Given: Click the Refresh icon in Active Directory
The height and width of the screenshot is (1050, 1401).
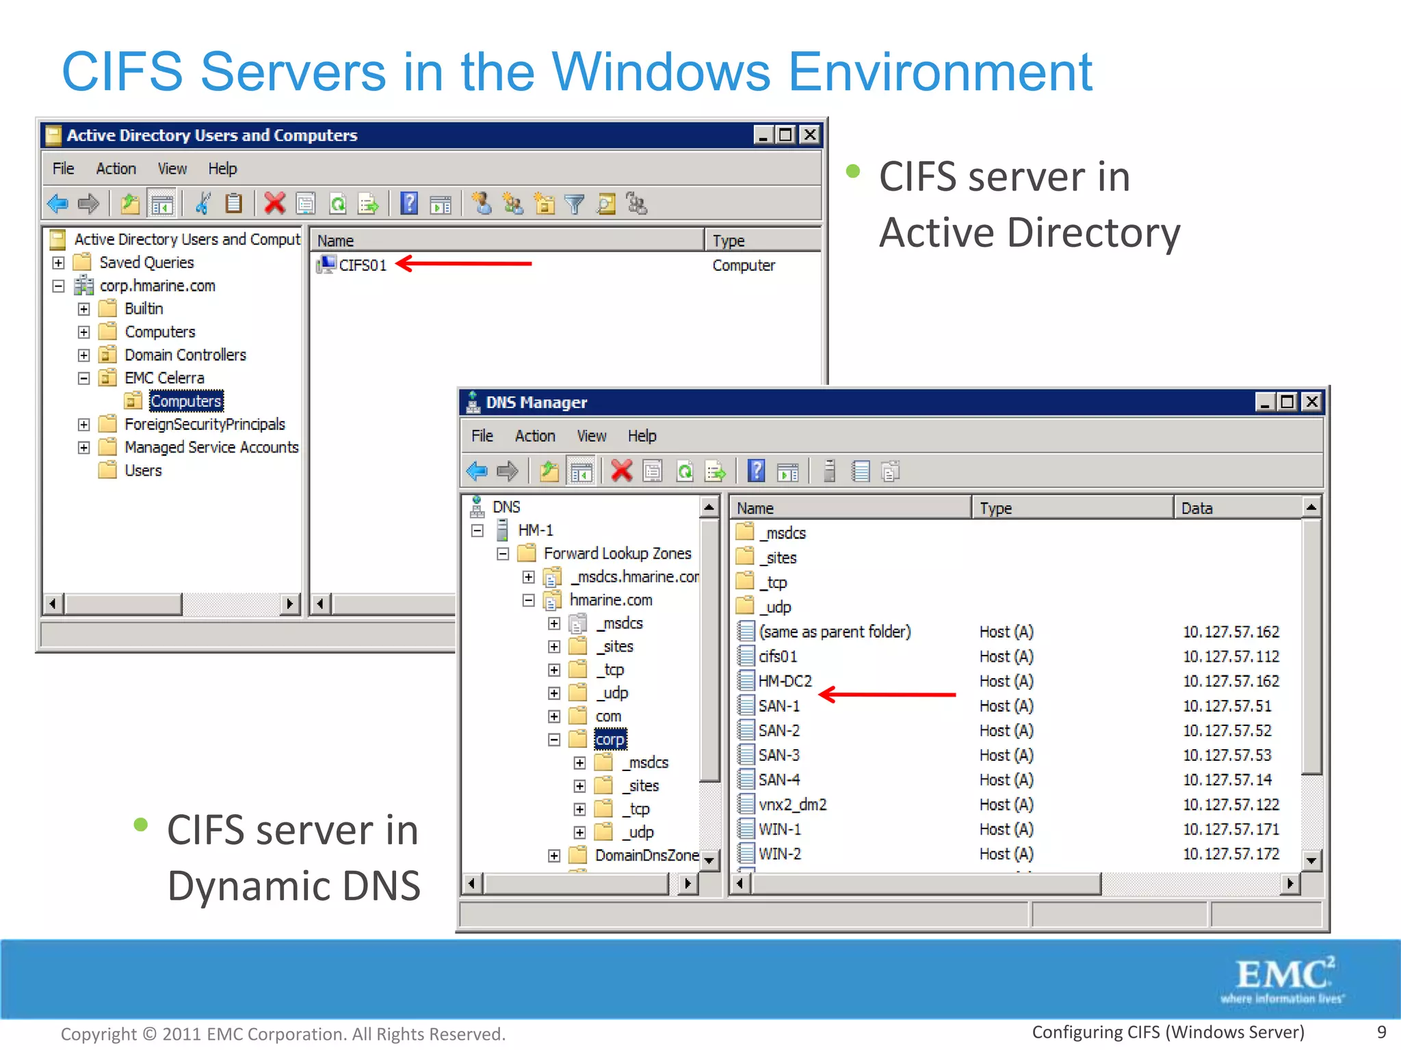Looking at the screenshot, I should [x=338, y=204].
